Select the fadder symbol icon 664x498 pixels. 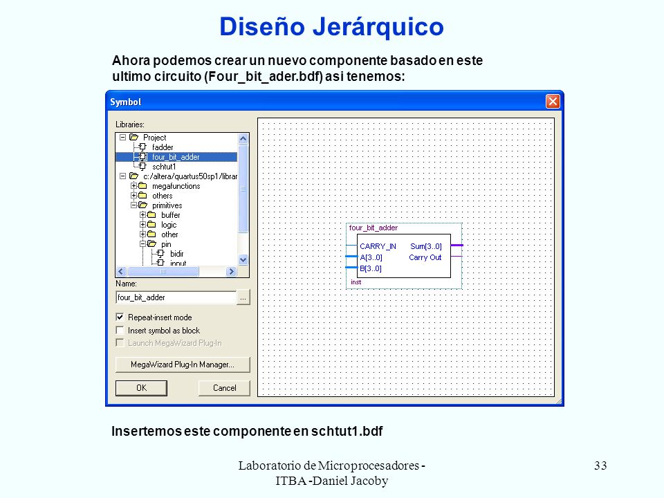[x=142, y=147]
